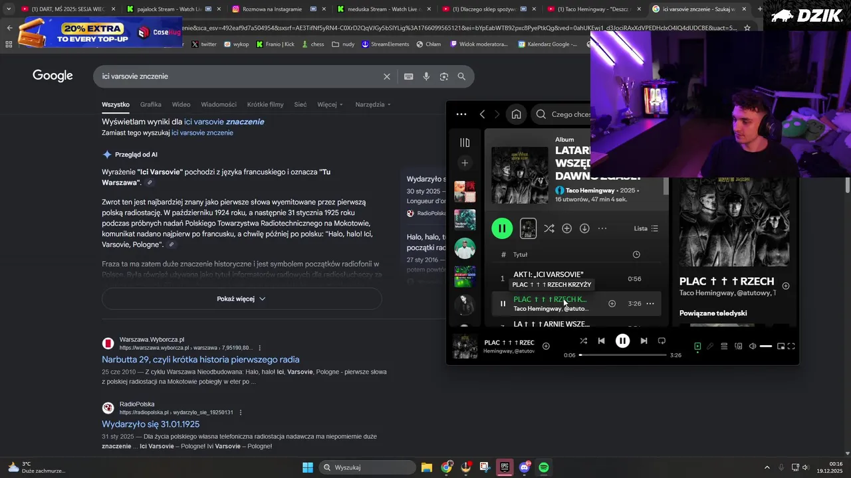Adjust the Spotify volume slider
The height and width of the screenshot is (478, 851).
point(766,346)
